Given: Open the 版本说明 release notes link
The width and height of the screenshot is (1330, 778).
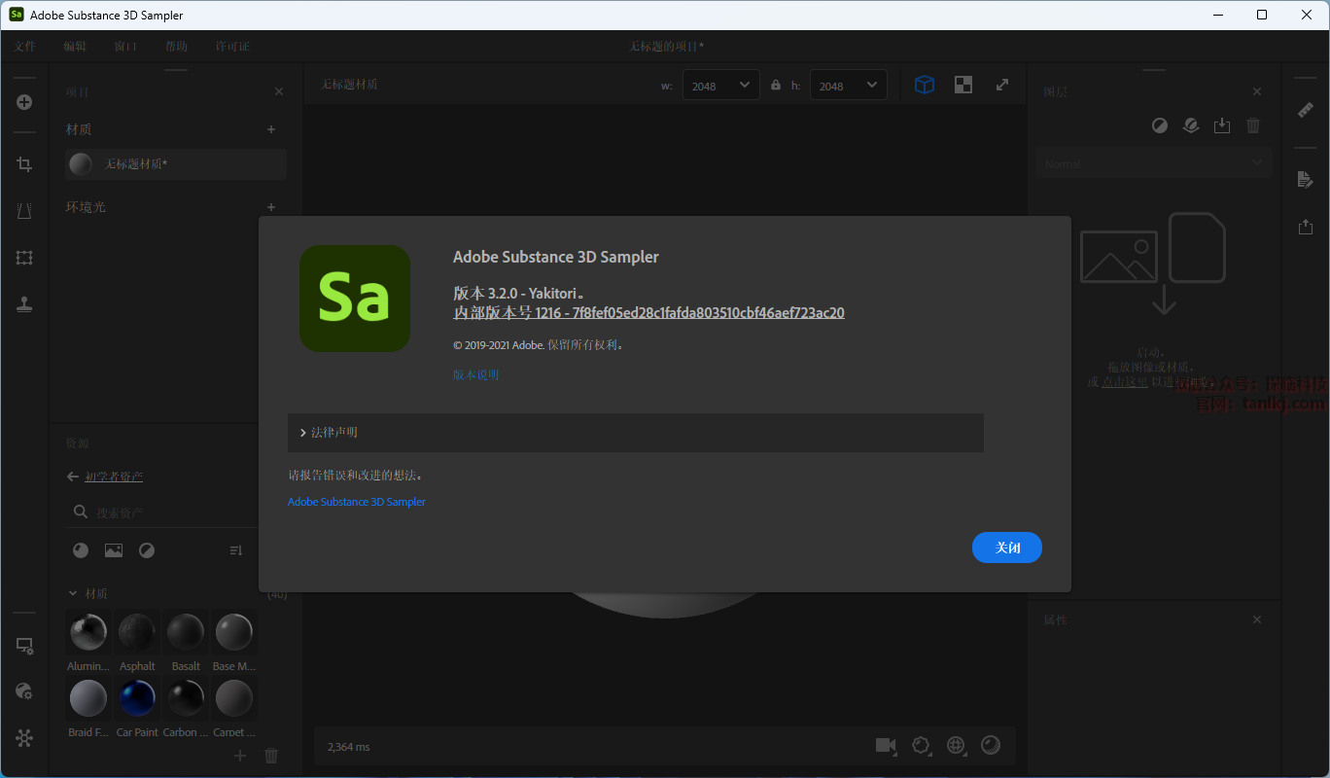Looking at the screenshot, I should (475, 374).
